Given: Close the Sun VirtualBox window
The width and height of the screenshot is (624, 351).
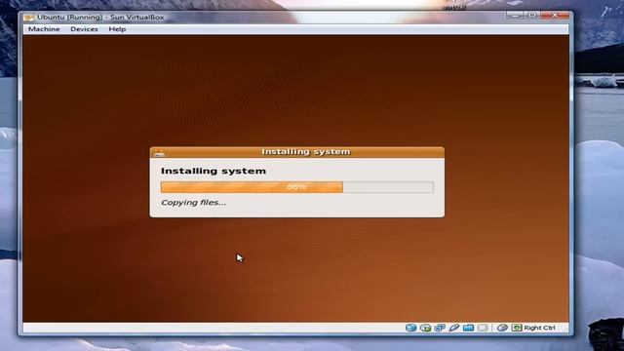Looking at the screenshot, I should 555,16.
